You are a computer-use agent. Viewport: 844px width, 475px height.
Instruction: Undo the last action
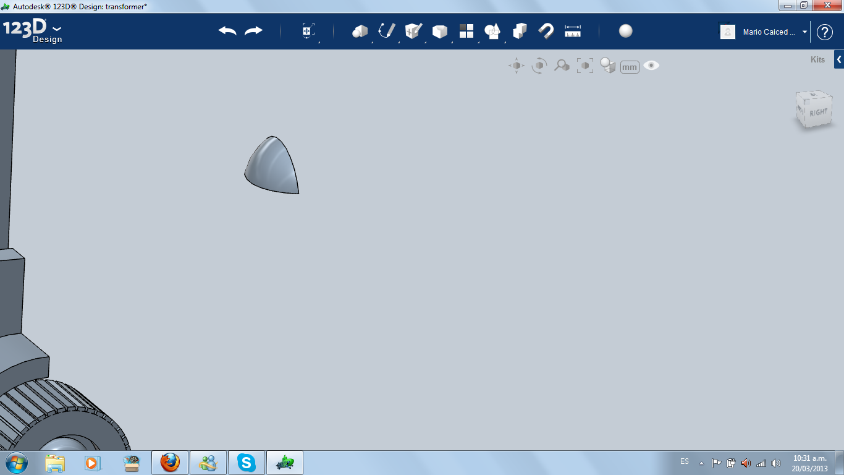[227, 31]
